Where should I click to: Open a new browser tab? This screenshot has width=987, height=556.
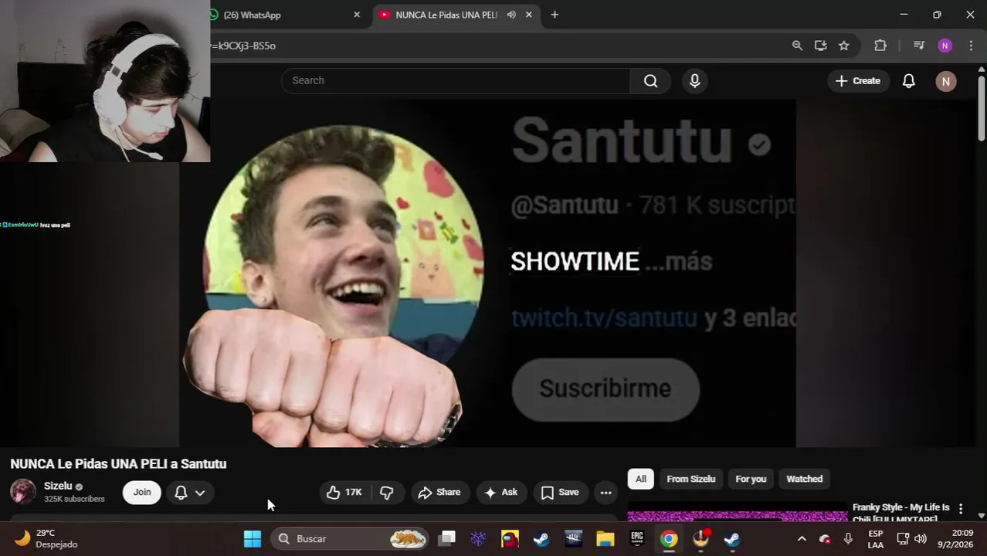coord(555,15)
